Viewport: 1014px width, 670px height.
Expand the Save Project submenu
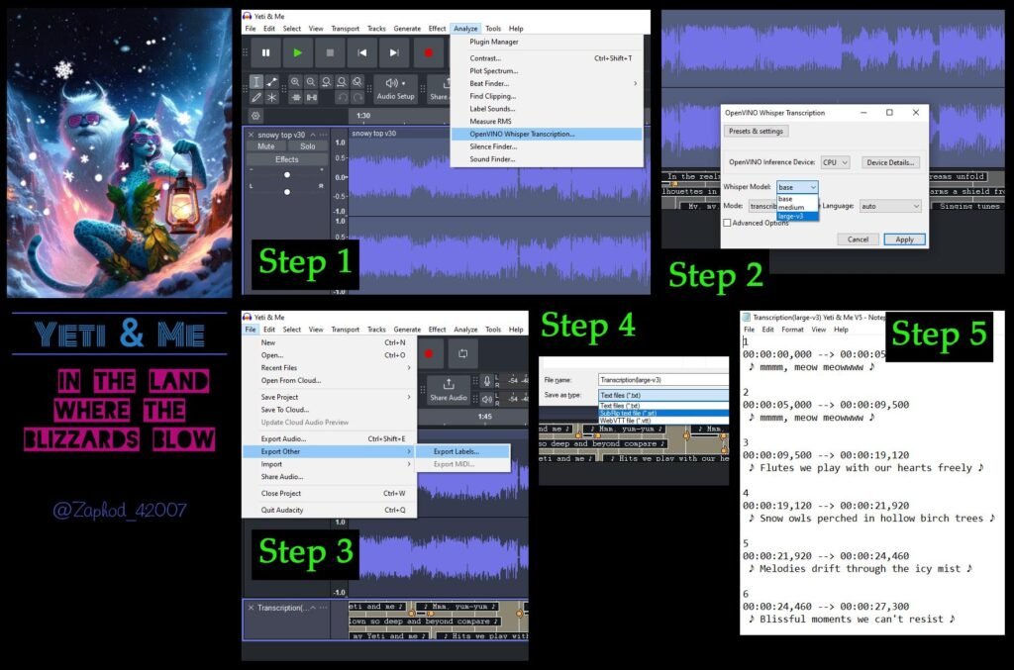(x=330, y=397)
